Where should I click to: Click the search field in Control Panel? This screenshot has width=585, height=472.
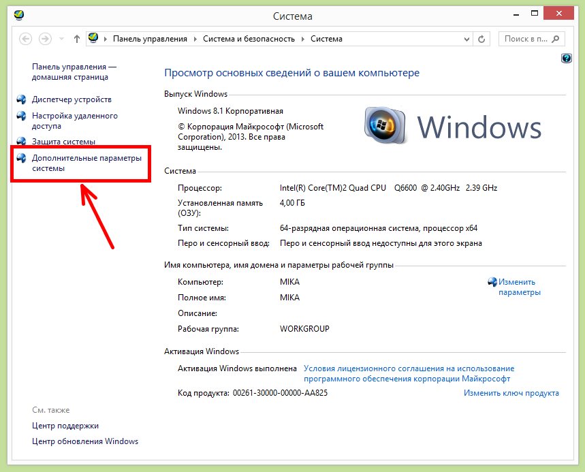pyautogui.click(x=526, y=40)
